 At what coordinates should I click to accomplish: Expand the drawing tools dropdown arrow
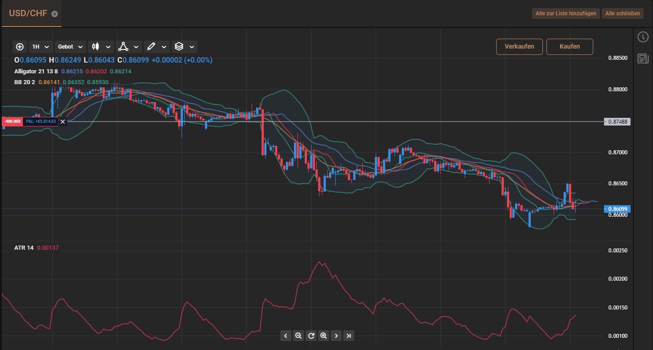164,46
